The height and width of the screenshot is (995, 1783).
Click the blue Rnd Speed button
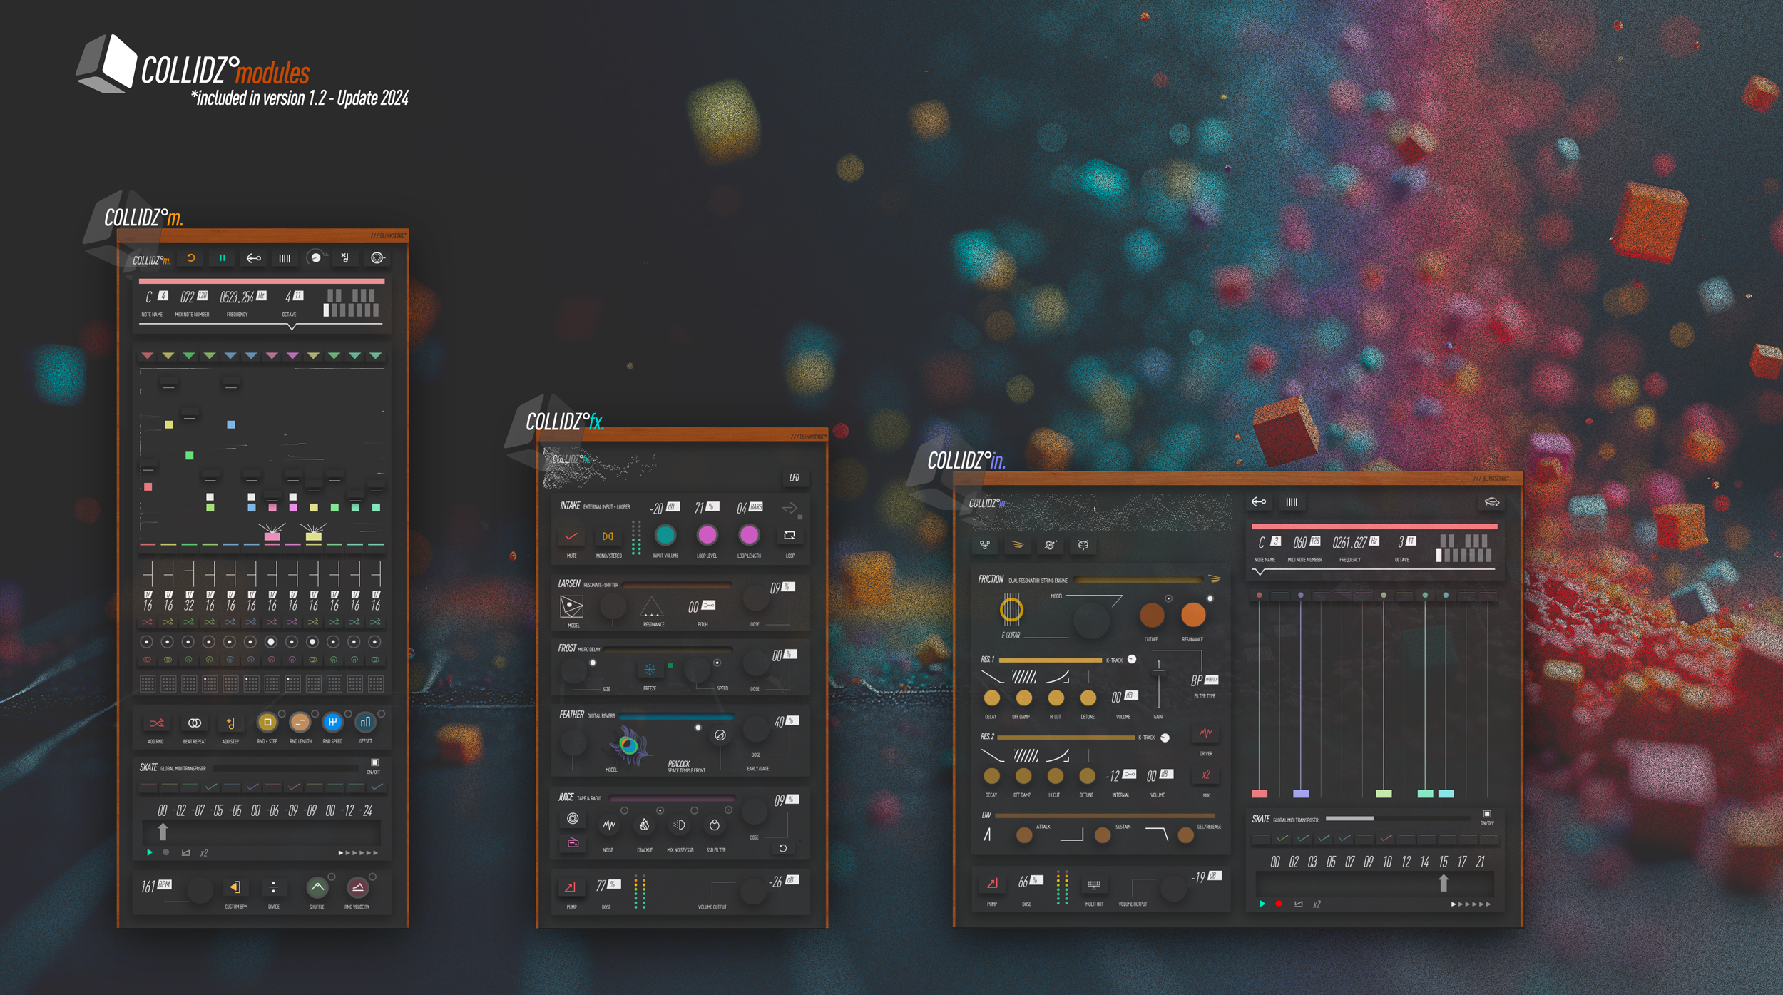332,723
